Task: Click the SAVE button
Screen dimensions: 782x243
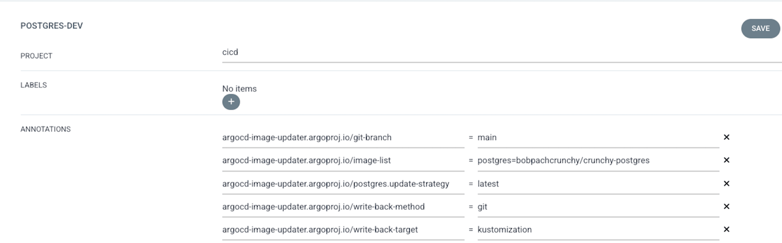Action: (760, 29)
